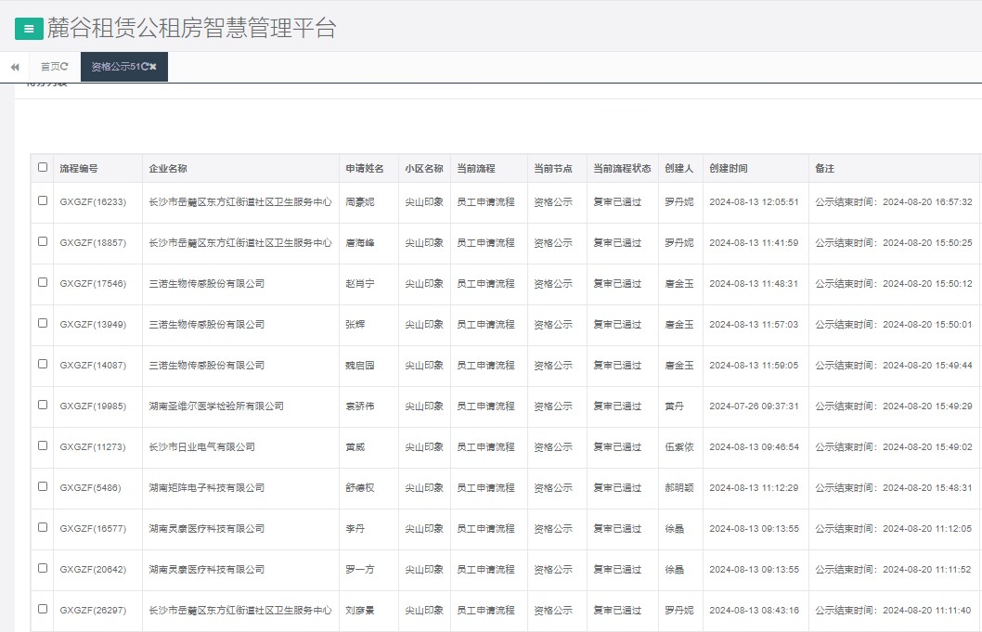
Task: Refresh the 资格公示51 tab with its reload icon
Action: [145, 67]
